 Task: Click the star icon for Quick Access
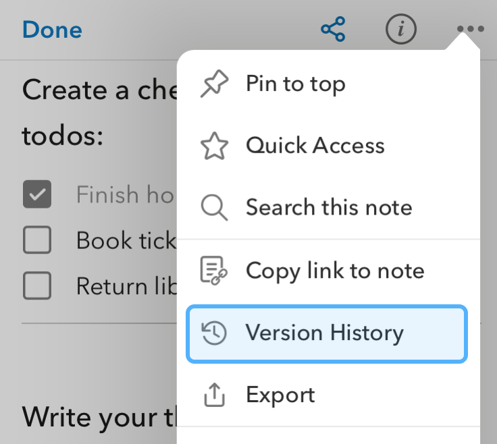[215, 146]
